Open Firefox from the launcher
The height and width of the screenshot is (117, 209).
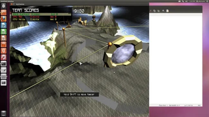tap(4, 19)
